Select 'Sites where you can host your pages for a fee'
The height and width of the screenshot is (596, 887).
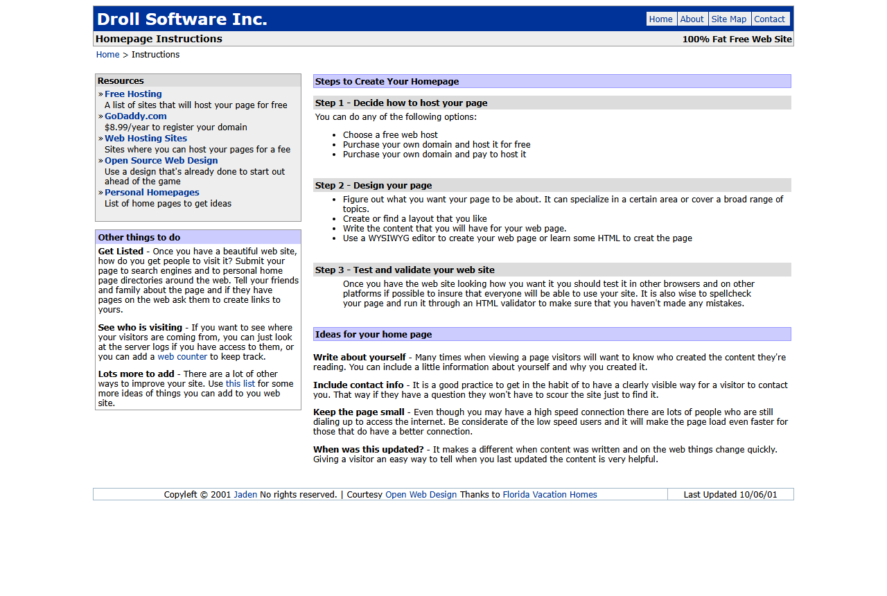[197, 150]
